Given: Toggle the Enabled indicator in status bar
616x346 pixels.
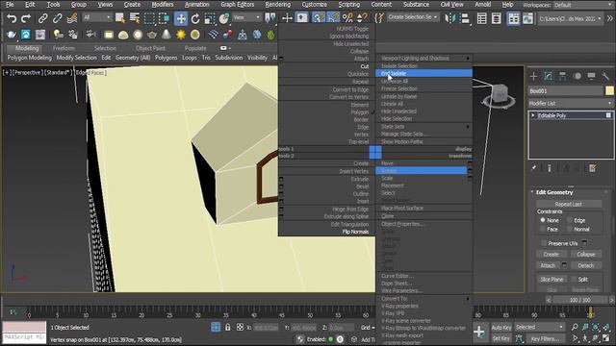Looking at the screenshot, I should [x=331, y=339].
